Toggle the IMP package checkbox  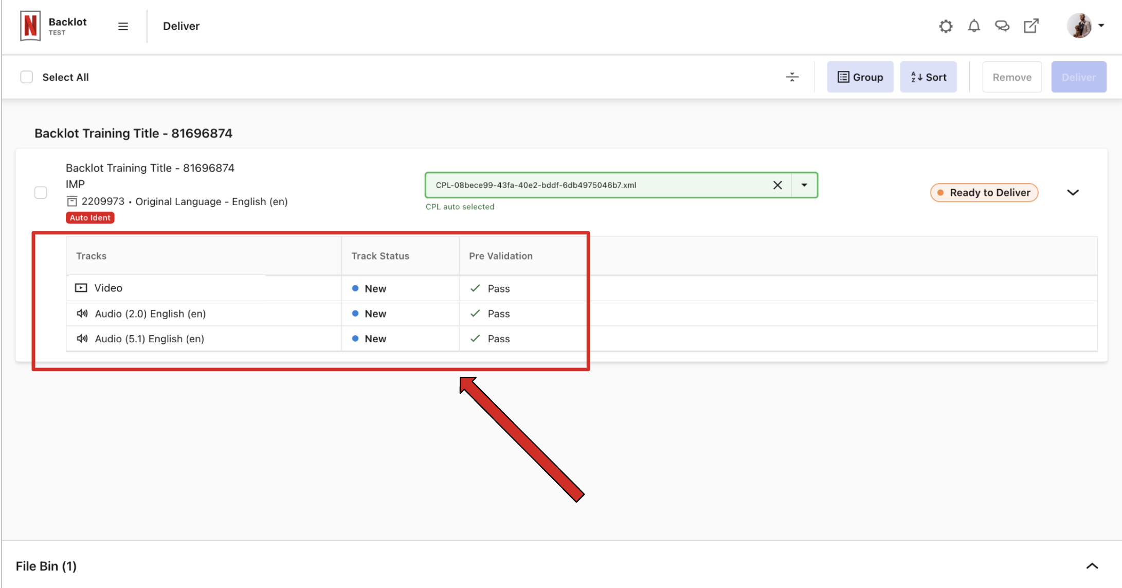pos(41,192)
